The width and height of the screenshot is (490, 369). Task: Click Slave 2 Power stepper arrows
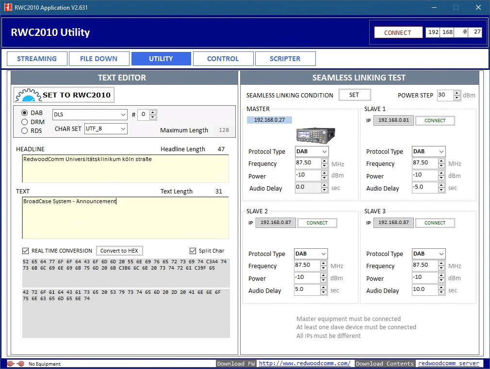coord(324,277)
